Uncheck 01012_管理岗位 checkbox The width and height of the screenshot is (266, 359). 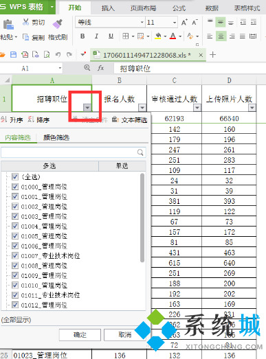15,305
